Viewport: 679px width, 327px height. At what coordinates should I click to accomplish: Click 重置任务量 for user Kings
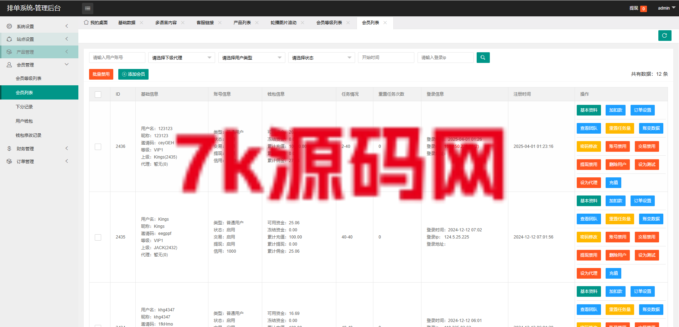tap(620, 219)
